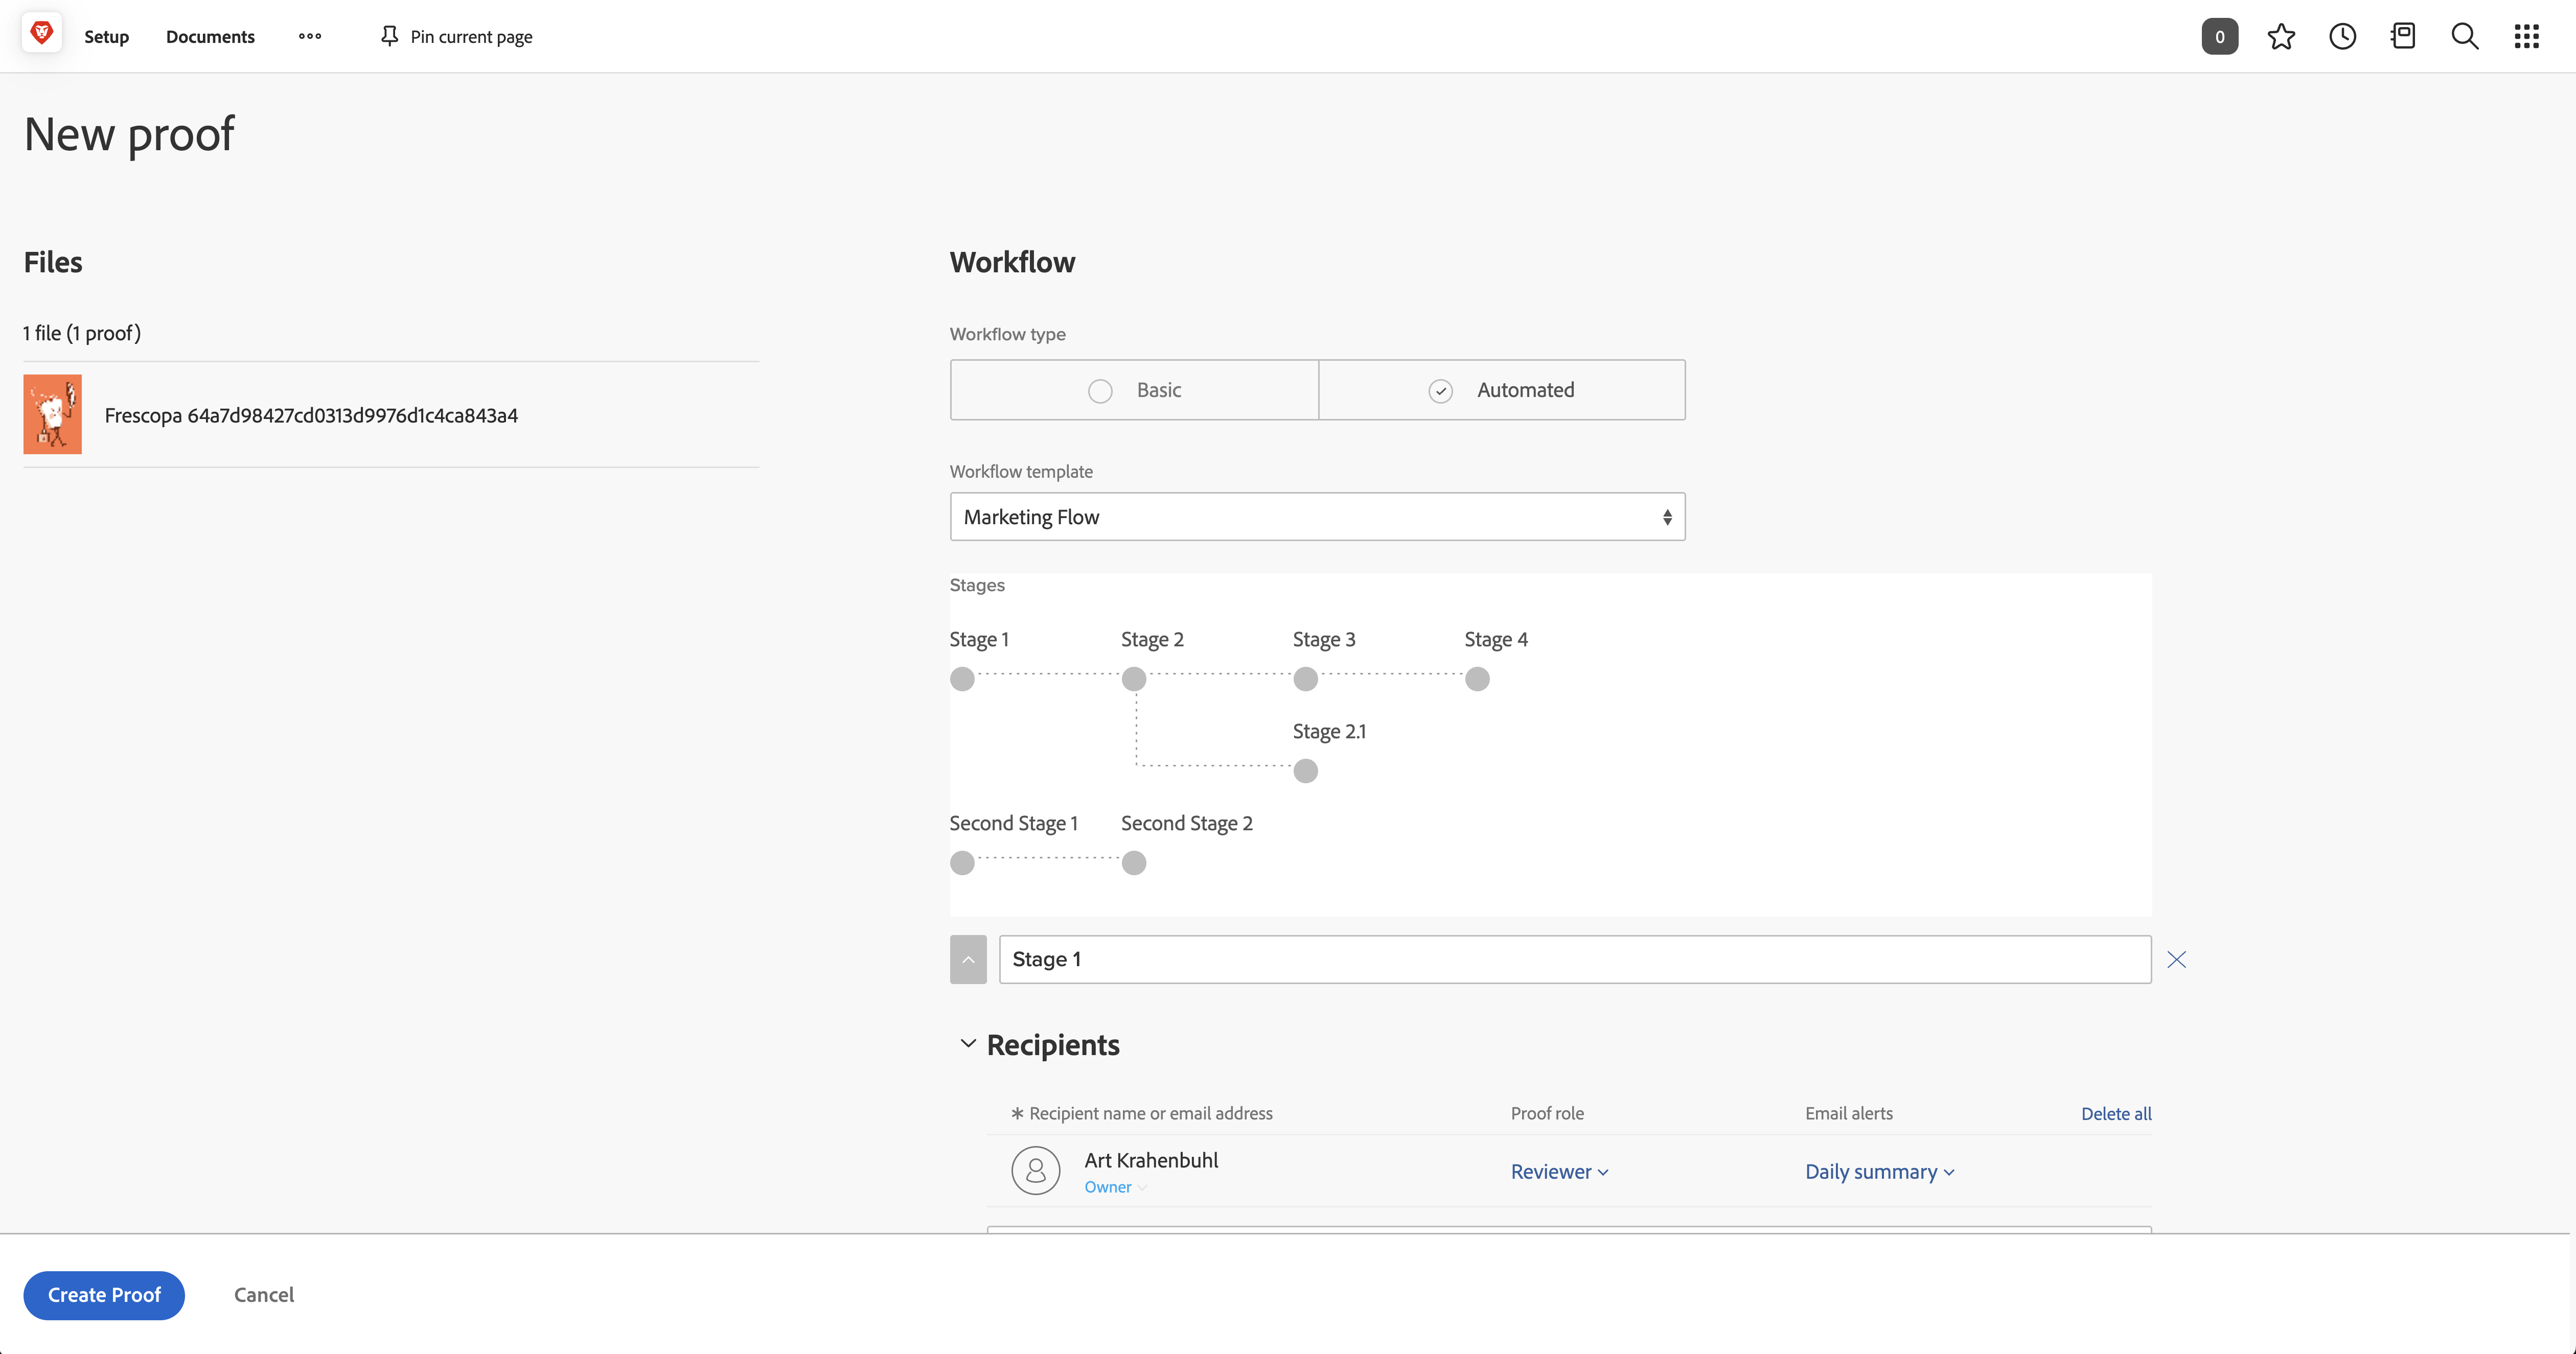
Task: Click the 'Second Stage 2' label
Action: click(1186, 823)
